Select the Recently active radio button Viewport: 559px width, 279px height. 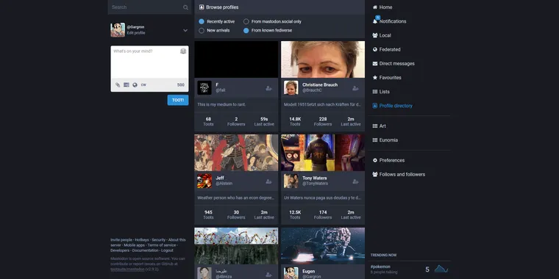[202, 21]
